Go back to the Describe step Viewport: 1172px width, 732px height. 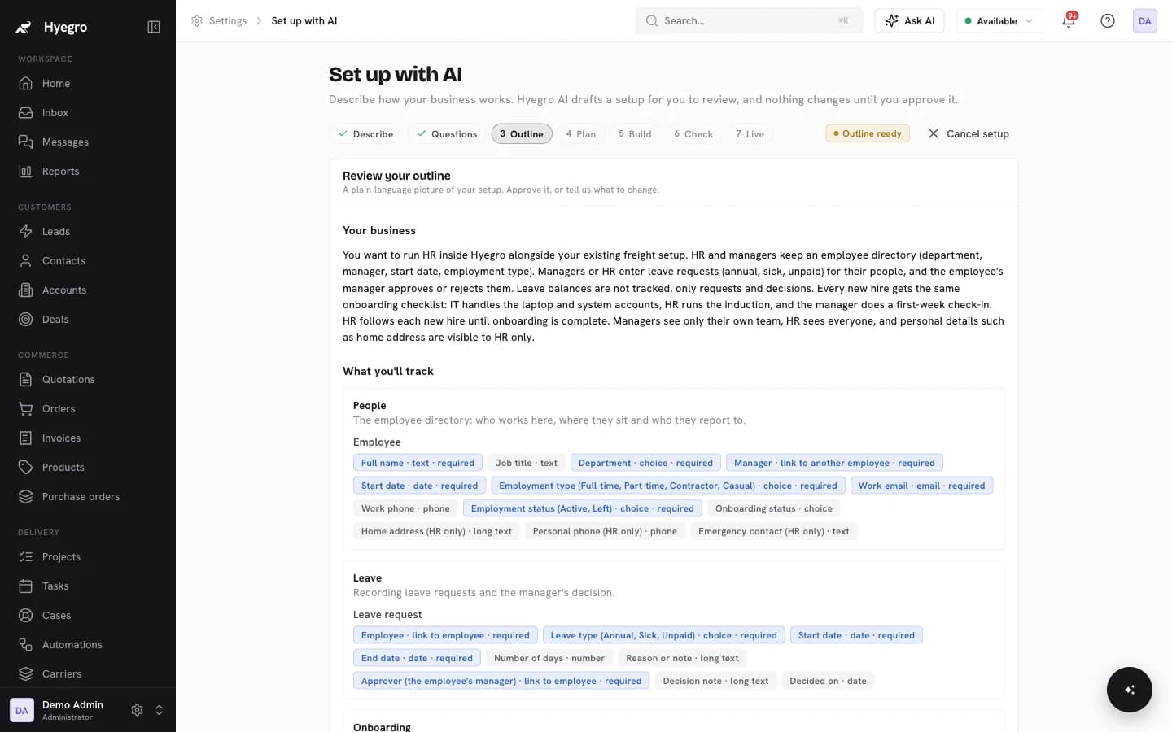point(365,133)
